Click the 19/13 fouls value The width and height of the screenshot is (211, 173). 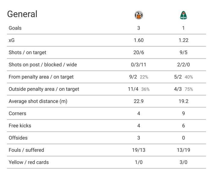tap(139, 150)
